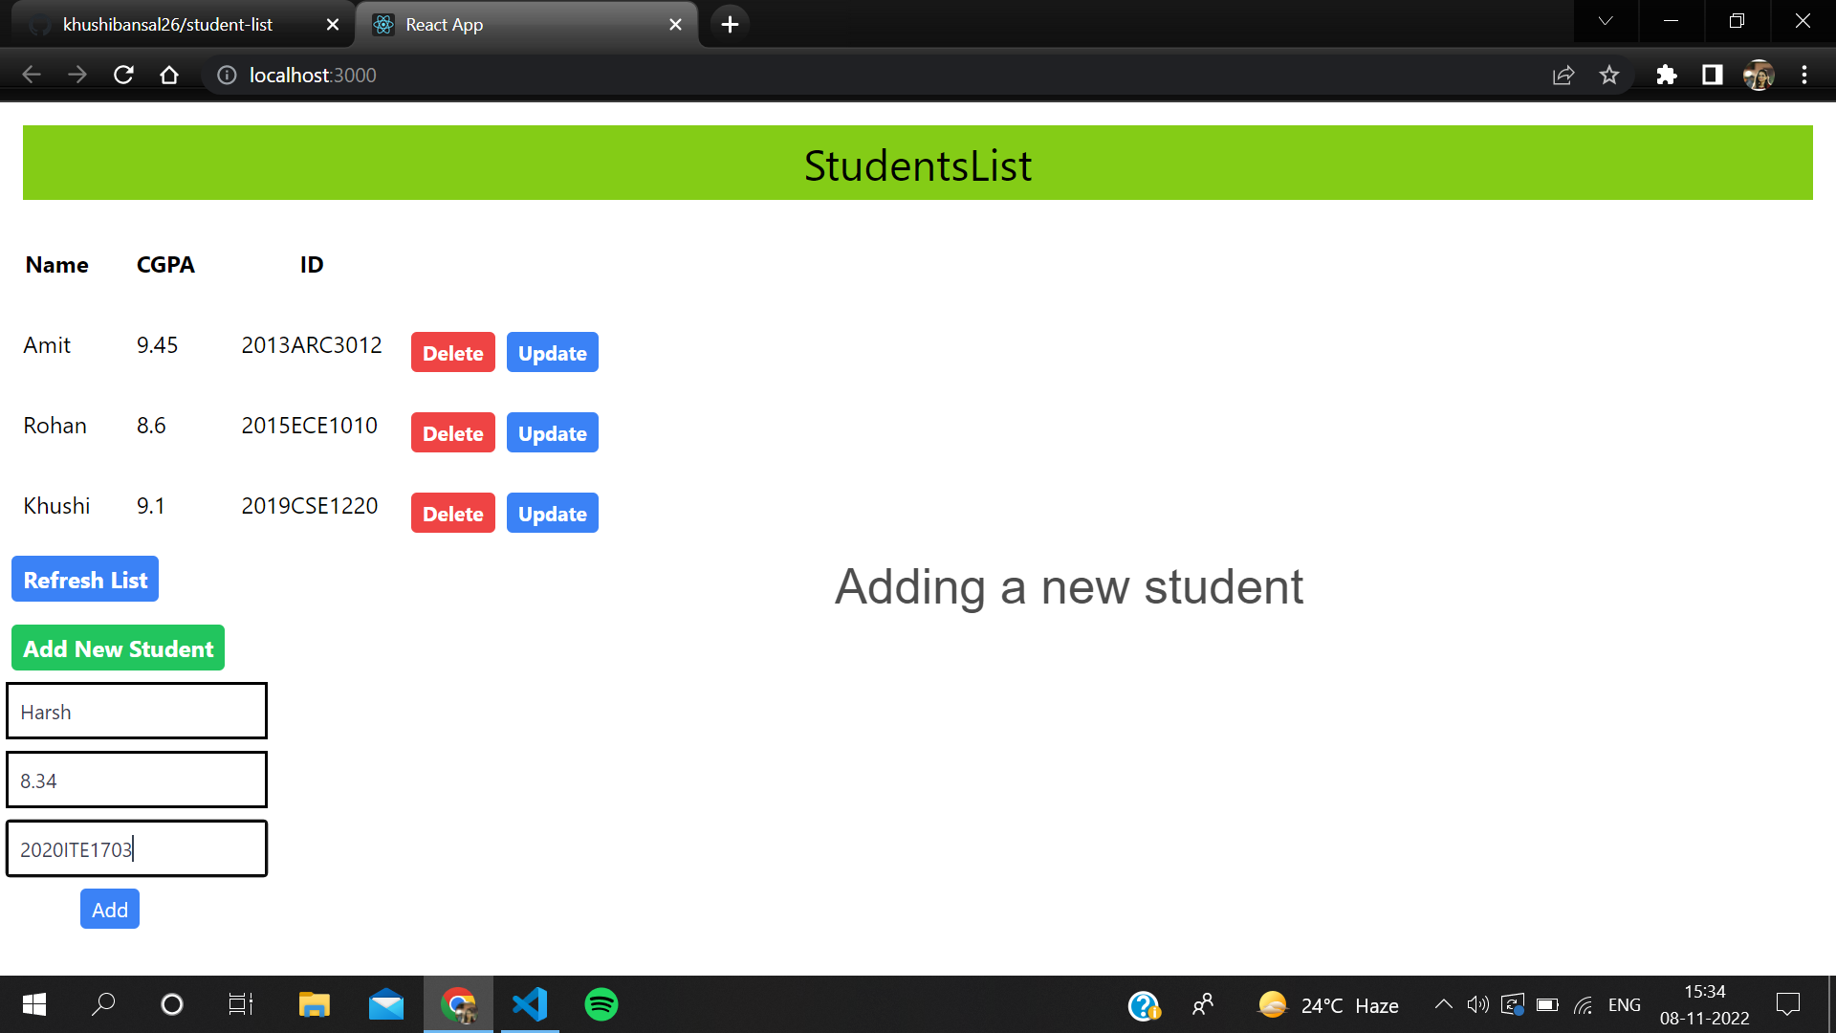Open the notification center icon
The image size is (1836, 1033).
coord(1788,1004)
